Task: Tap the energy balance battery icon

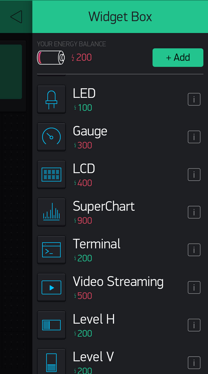Action: tap(51, 58)
